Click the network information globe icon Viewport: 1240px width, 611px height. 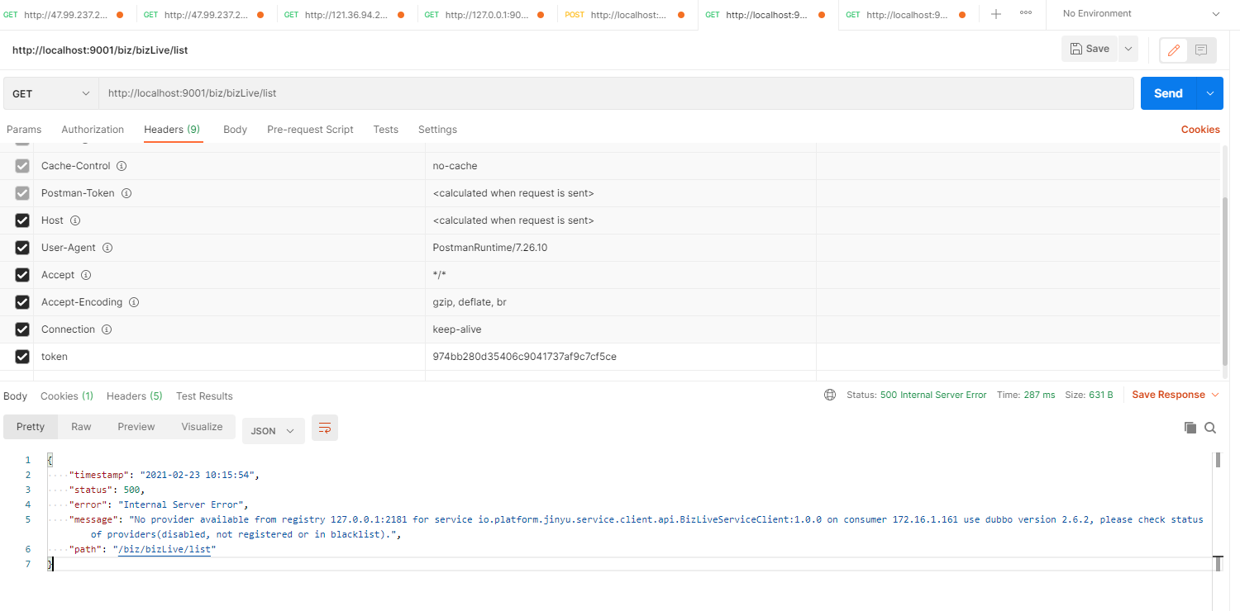point(829,395)
